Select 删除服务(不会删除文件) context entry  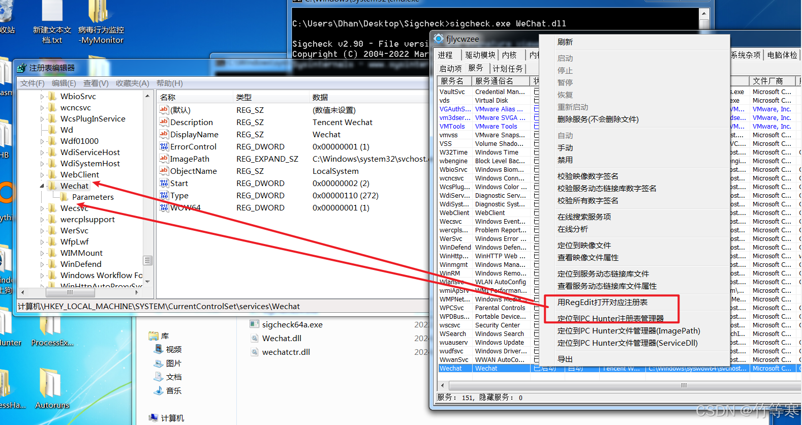pos(598,119)
